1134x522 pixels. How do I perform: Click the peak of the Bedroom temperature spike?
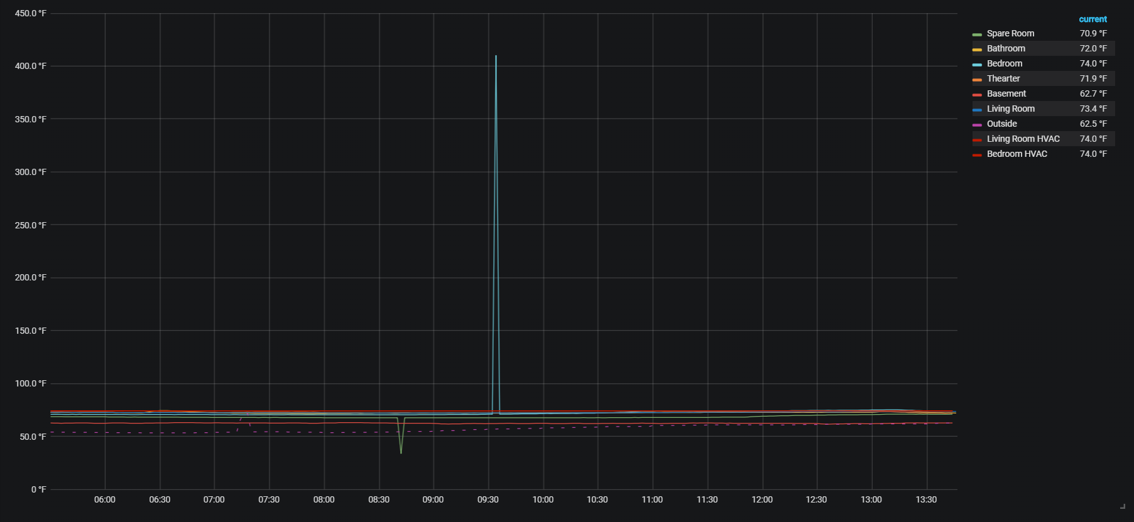pos(496,56)
